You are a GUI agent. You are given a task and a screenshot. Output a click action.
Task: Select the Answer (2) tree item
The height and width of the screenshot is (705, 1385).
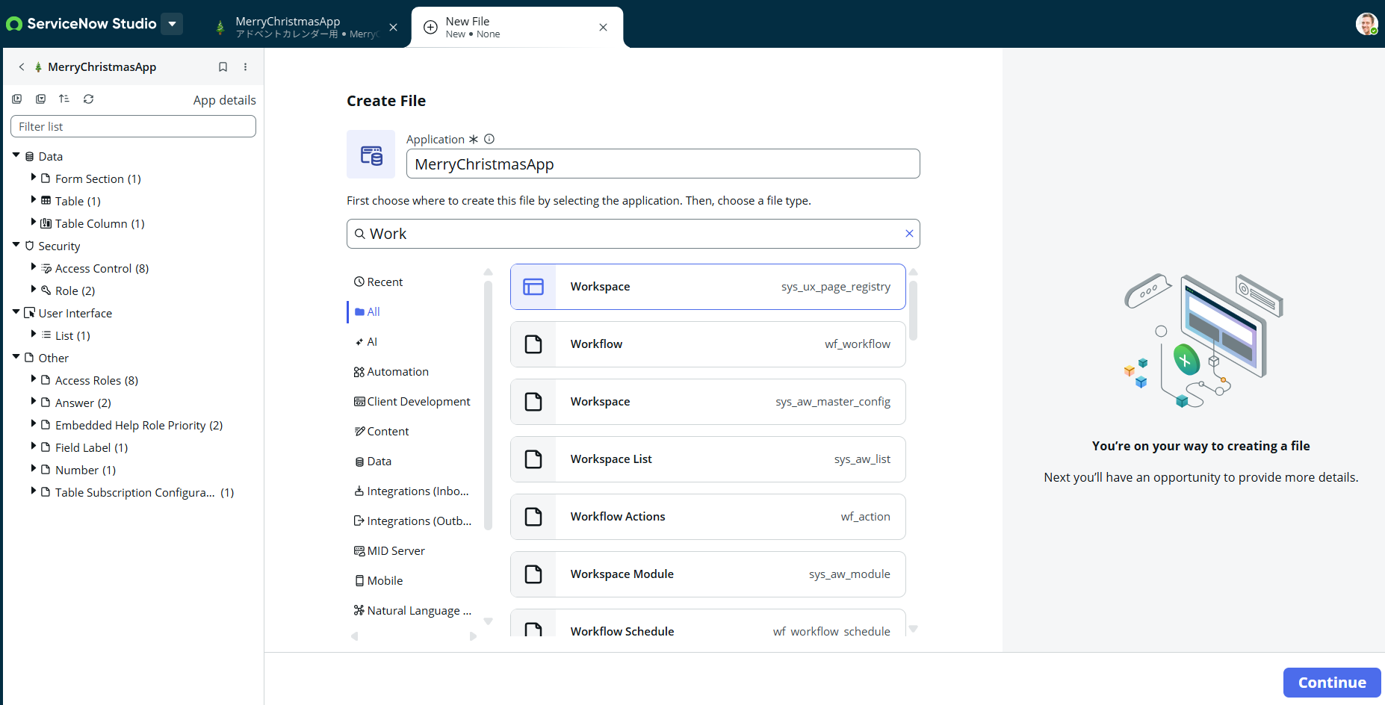point(83,403)
